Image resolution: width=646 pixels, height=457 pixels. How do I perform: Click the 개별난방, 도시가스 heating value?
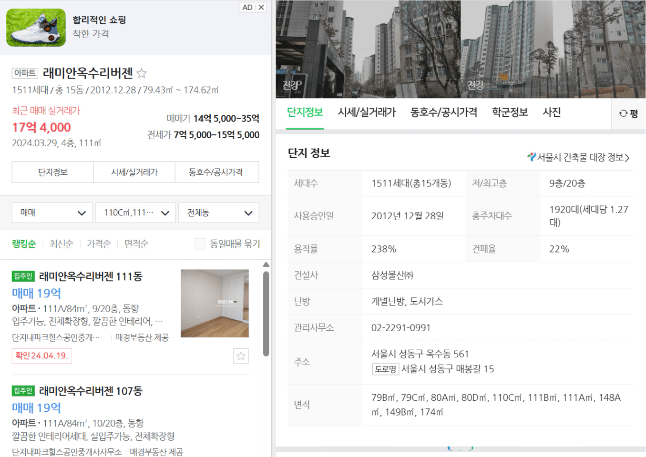pyautogui.click(x=407, y=302)
